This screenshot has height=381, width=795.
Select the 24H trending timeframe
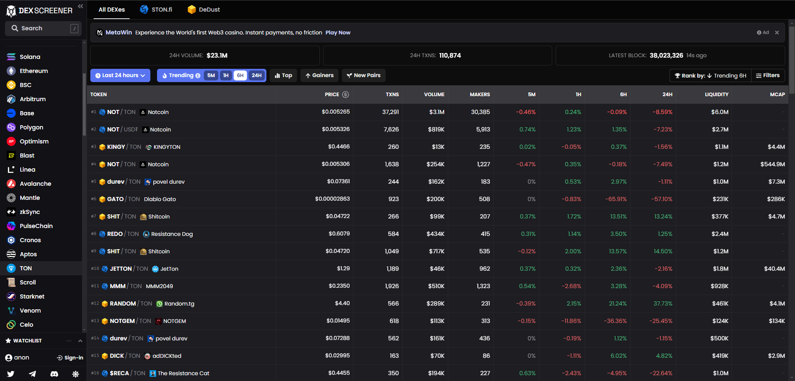pyautogui.click(x=257, y=75)
